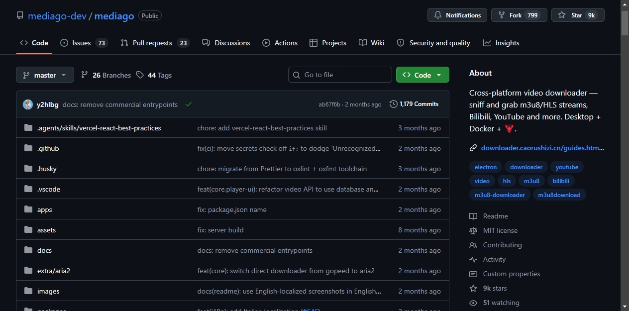Click the branch icon next to 26 Branches
629x311 pixels.
[x=85, y=75]
